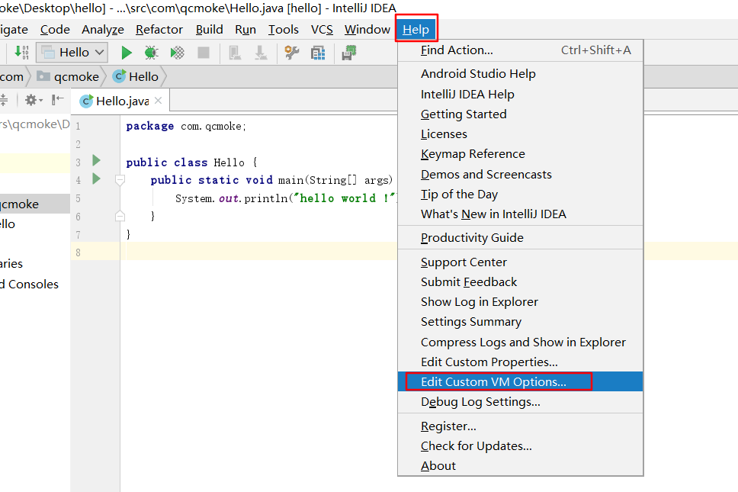Click the grayed-out SDK down-arrow icon
738x492 pixels.
(261, 53)
